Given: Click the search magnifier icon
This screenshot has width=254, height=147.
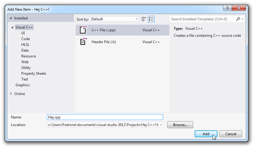Looking at the screenshot, I should click(238, 19).
